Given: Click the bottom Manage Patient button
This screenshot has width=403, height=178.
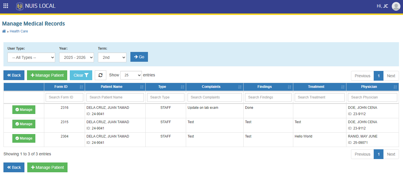Looking at the screenshot, I should click(47, 167).
